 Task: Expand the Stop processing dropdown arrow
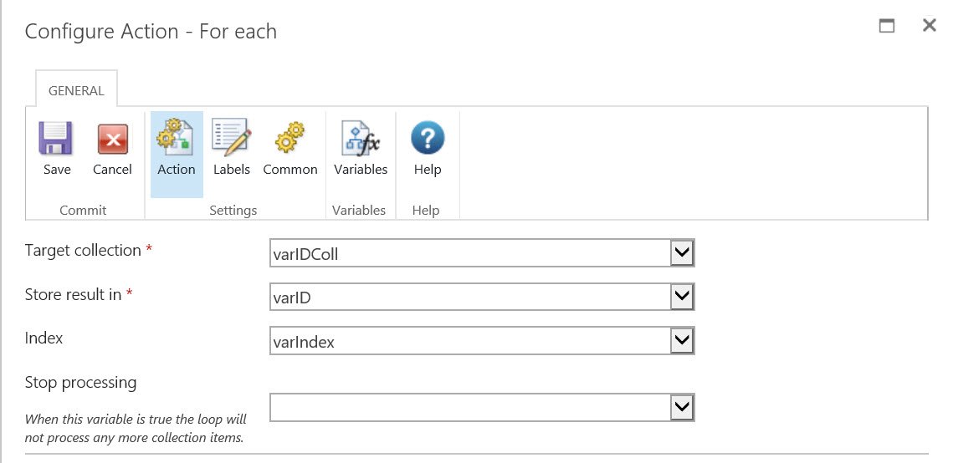click(x=683, y=407)
